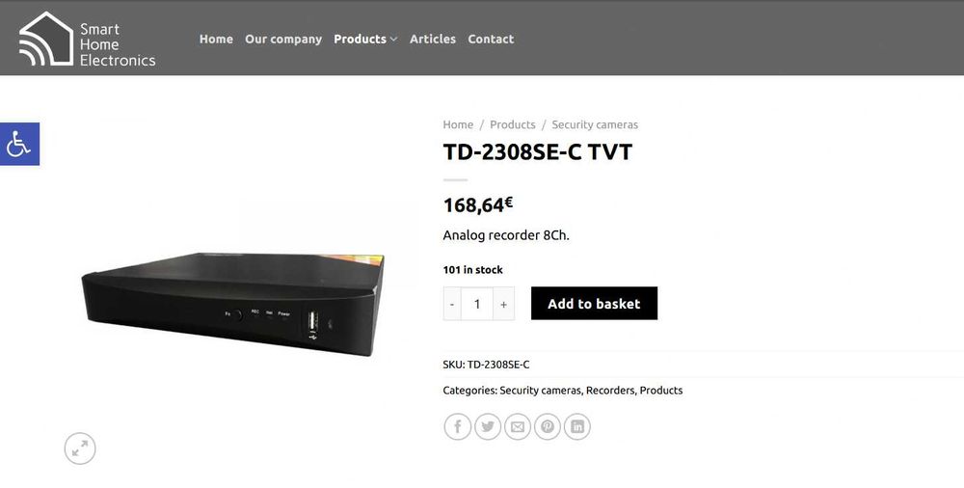964x488 pixels.
Task: Go to the Articles page
Action: click(433, 39)
